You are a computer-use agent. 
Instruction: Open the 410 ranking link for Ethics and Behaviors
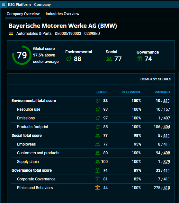coord(166,188)
